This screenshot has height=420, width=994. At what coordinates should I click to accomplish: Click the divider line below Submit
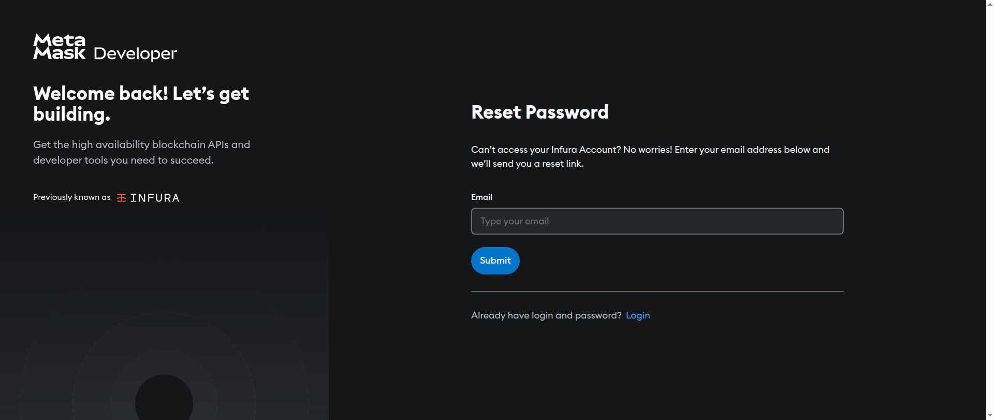(x=657, y=292)
